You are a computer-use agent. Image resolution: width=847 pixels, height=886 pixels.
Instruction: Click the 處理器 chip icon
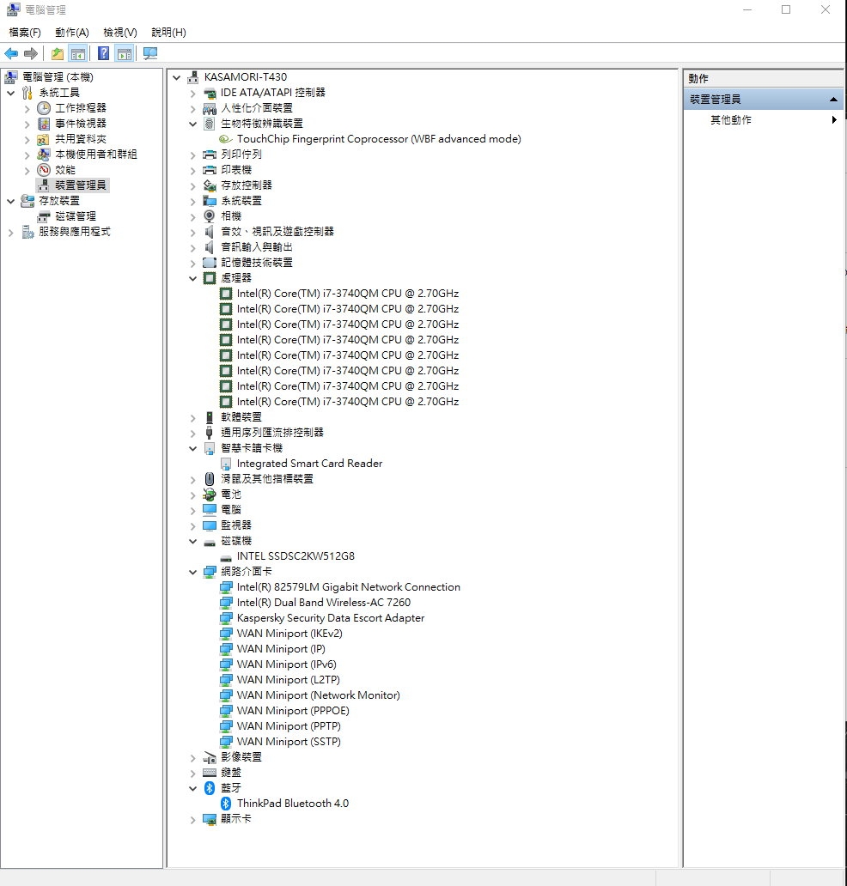[210, 278]
